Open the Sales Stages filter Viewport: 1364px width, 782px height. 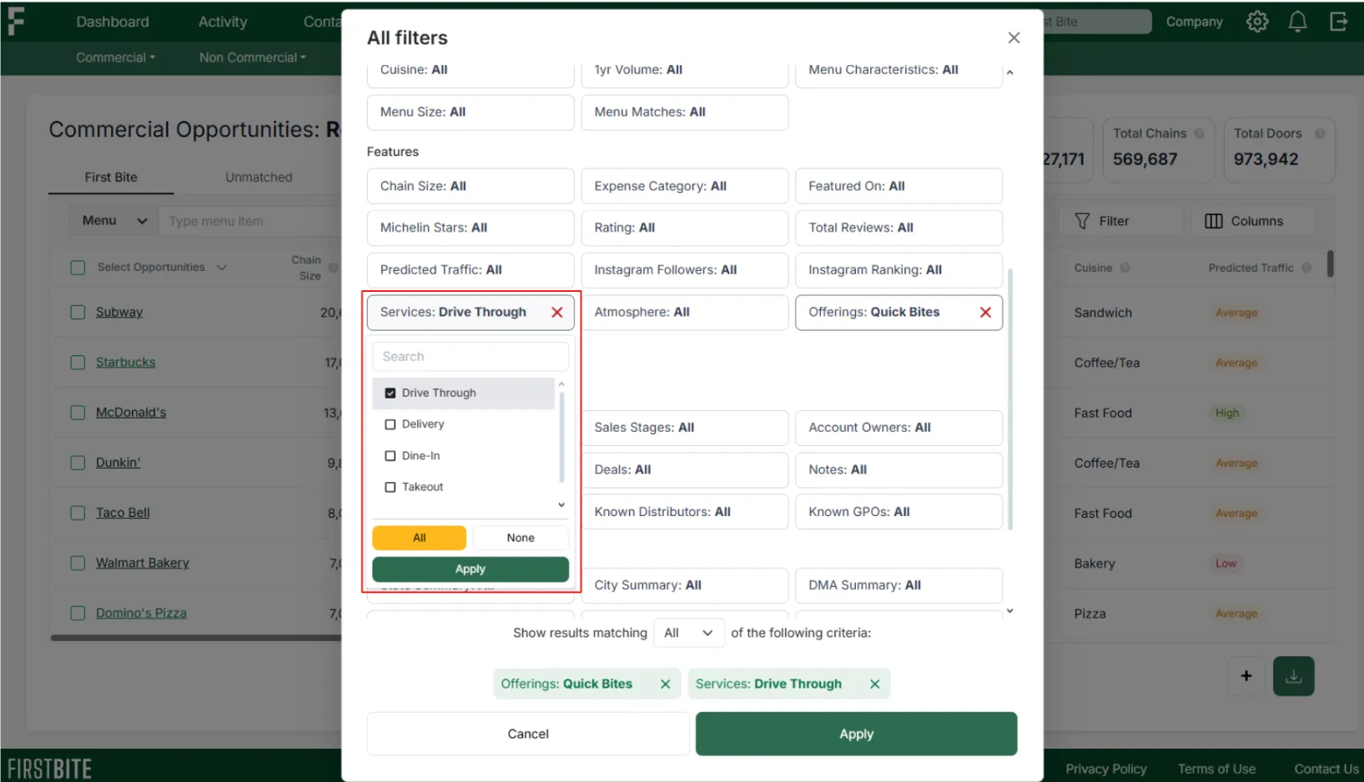685,428
